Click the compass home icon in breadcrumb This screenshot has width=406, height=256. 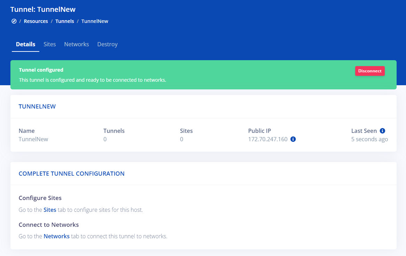click(x=14, y=21)
